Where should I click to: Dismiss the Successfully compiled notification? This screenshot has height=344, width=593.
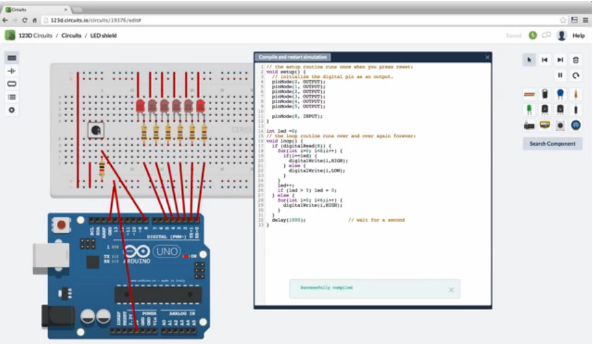click(451, 290)
